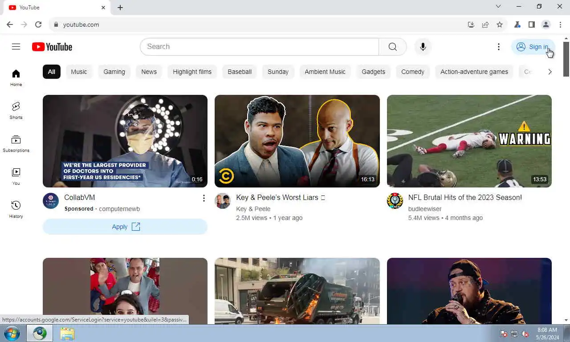Select the Baseball filter chip
The height and width of the screenshot is (342, 570).
tap(240, 72)
